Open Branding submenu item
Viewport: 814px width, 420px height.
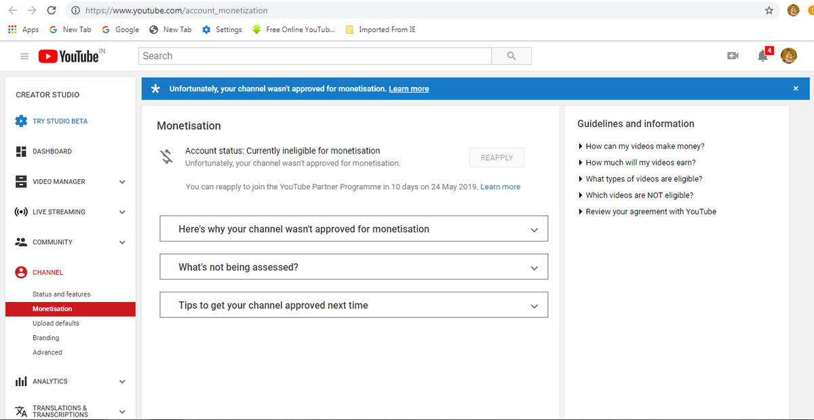[45, 338]
